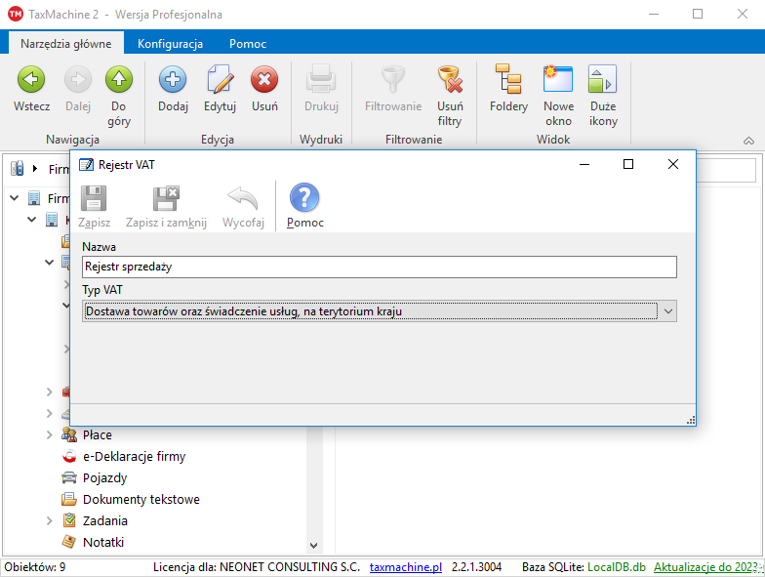Select e-Deklaracje firmy in the tree
Image resolution: width=765 pixels, height=577 pixels.
tap(134, 456)
